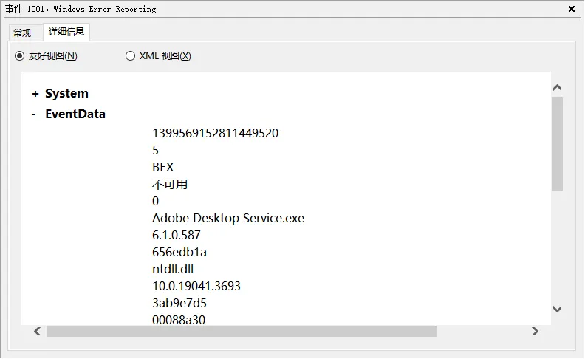Click version value 6.1.0.587
585x359 pixels.
click(177, 235)
